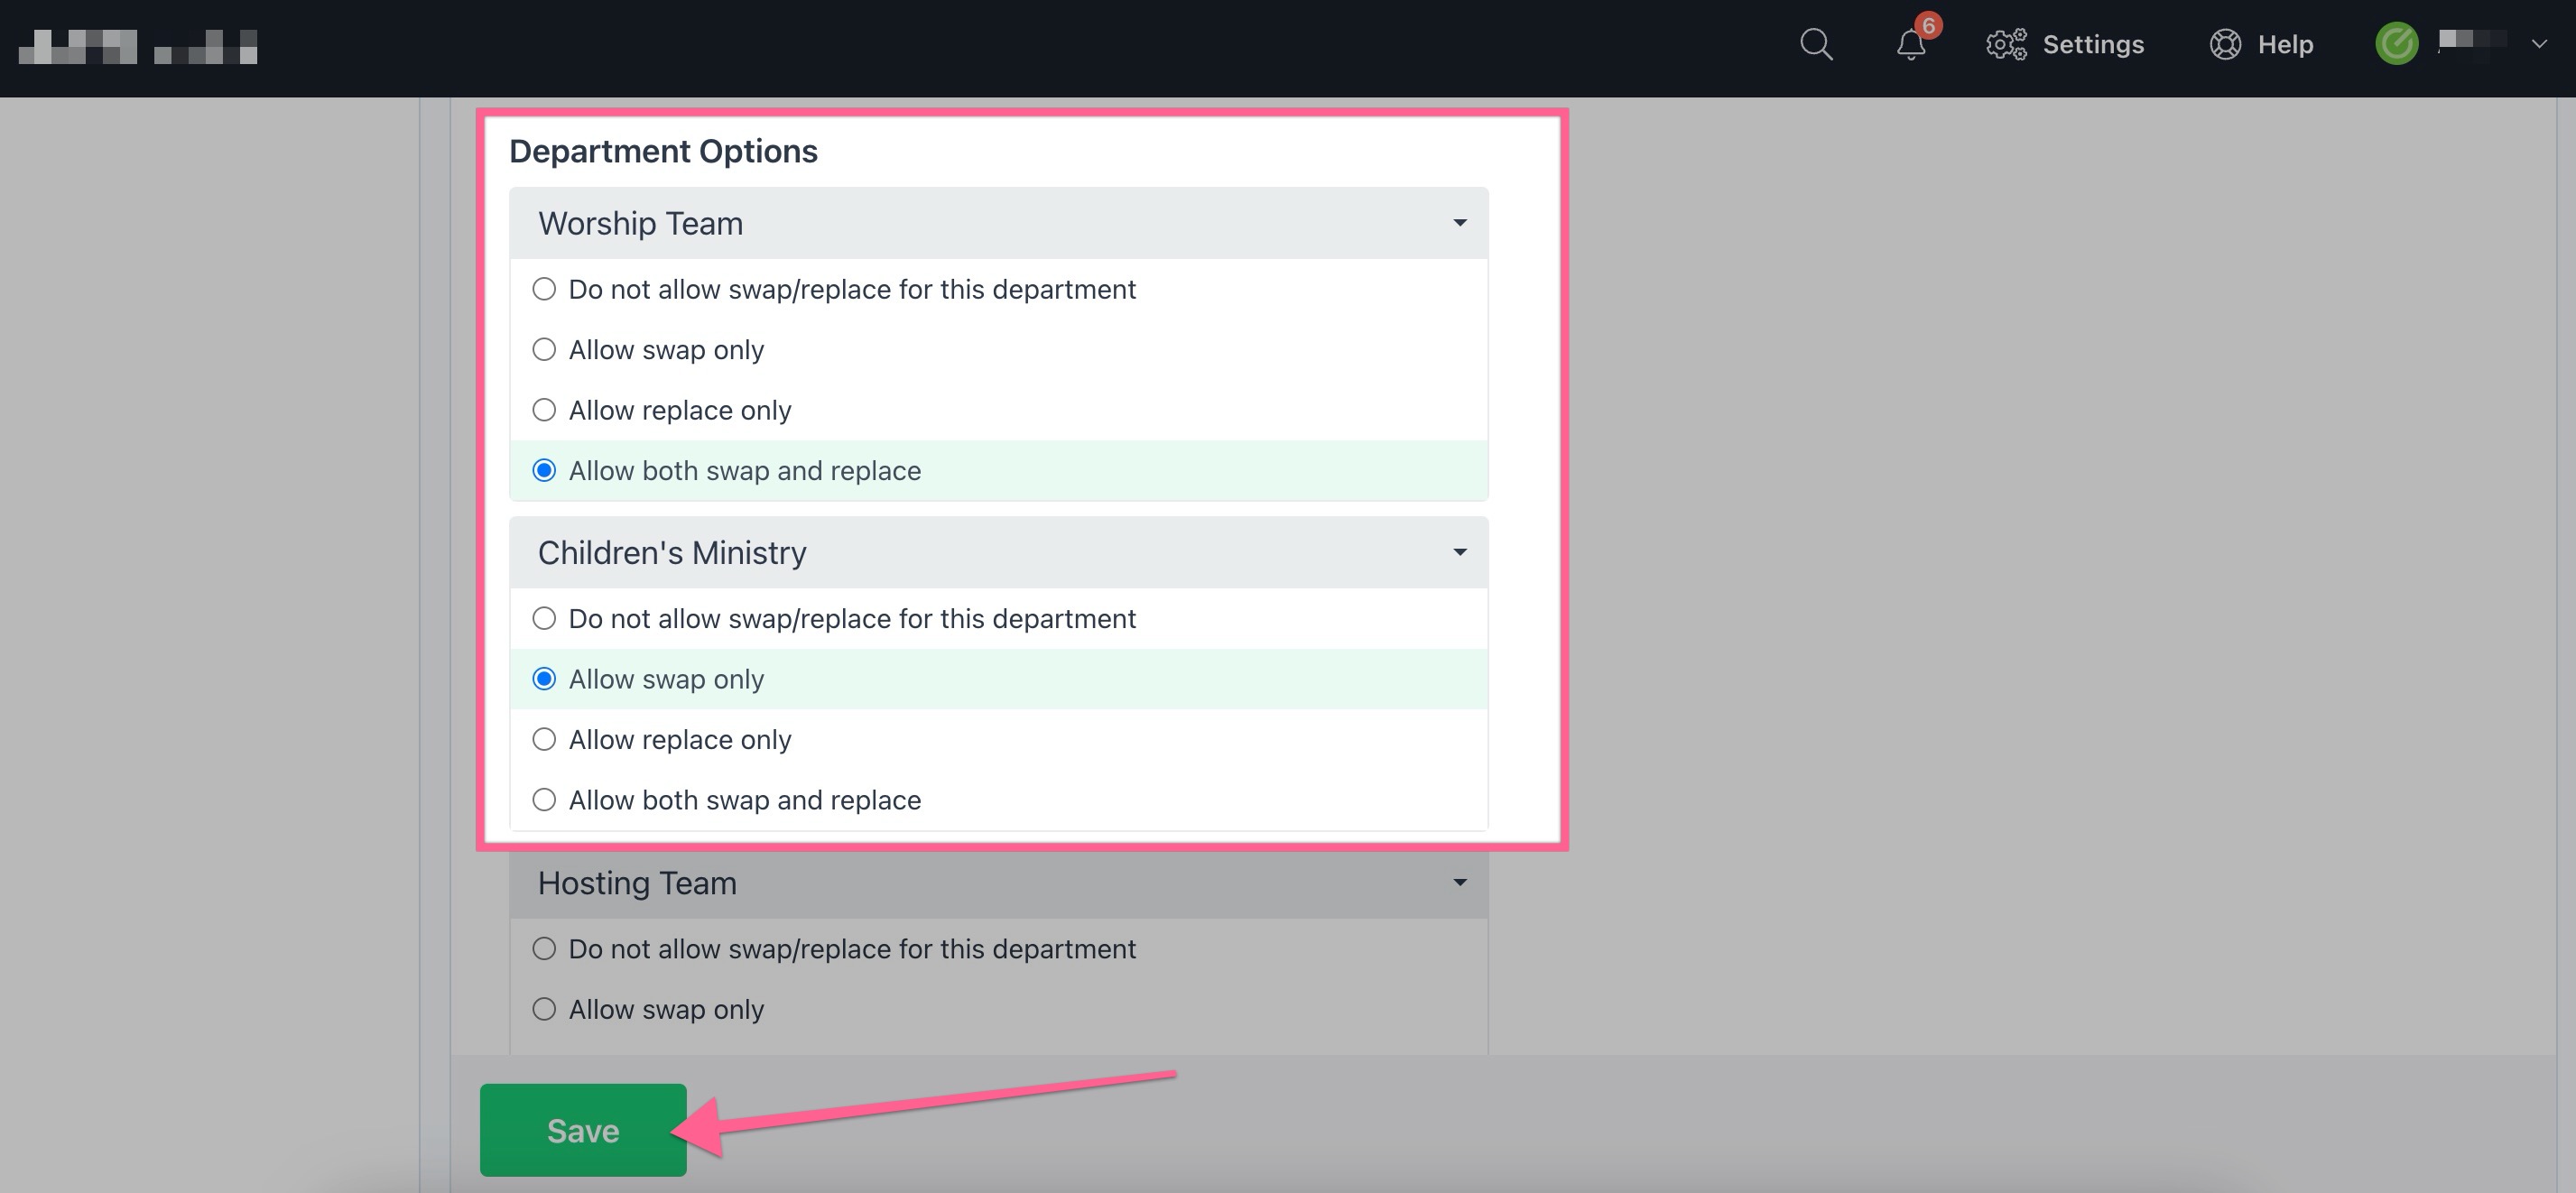The width and height of the screenshot is (2576, 1193).
Task: Click the green Save button
Action: (583, 1130)
